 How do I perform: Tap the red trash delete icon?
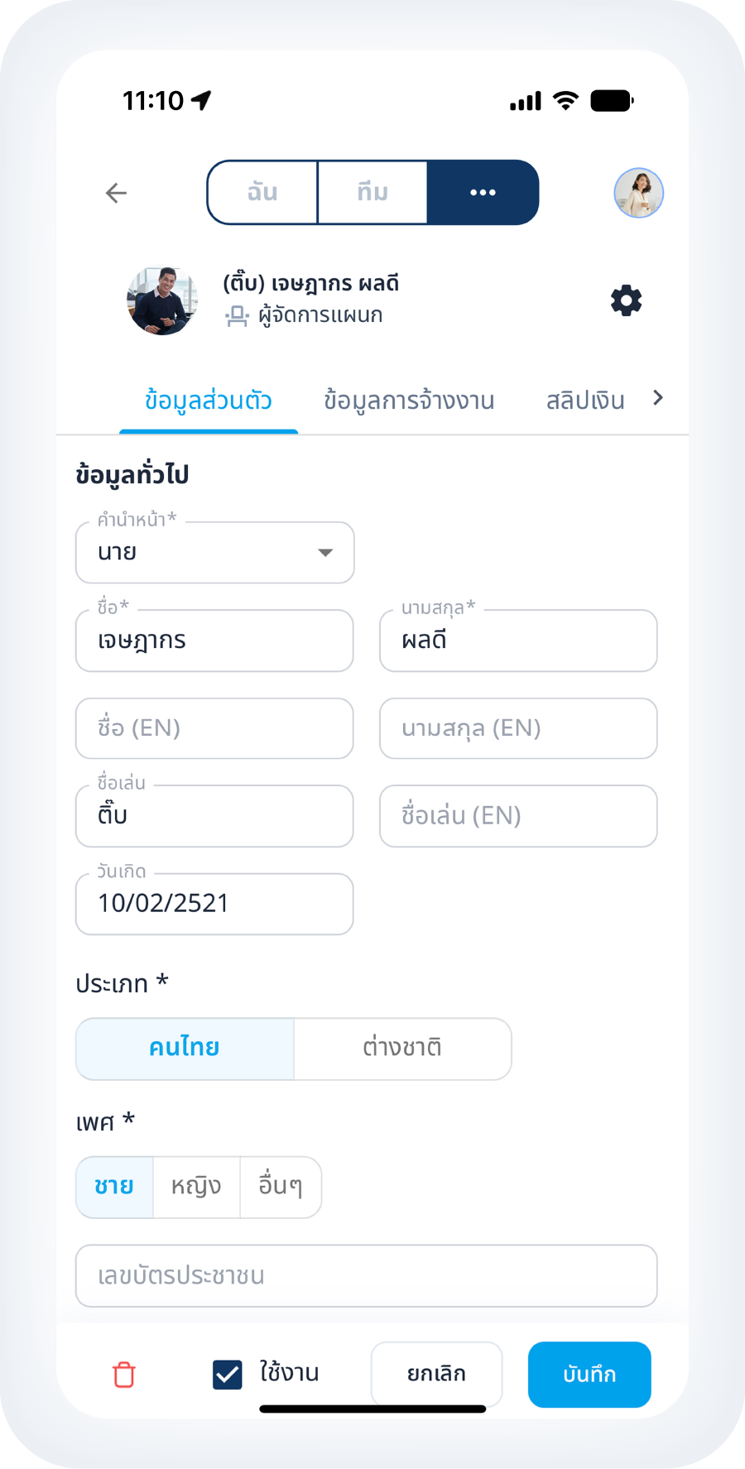pyautogui.click(x=124, y=1375)
